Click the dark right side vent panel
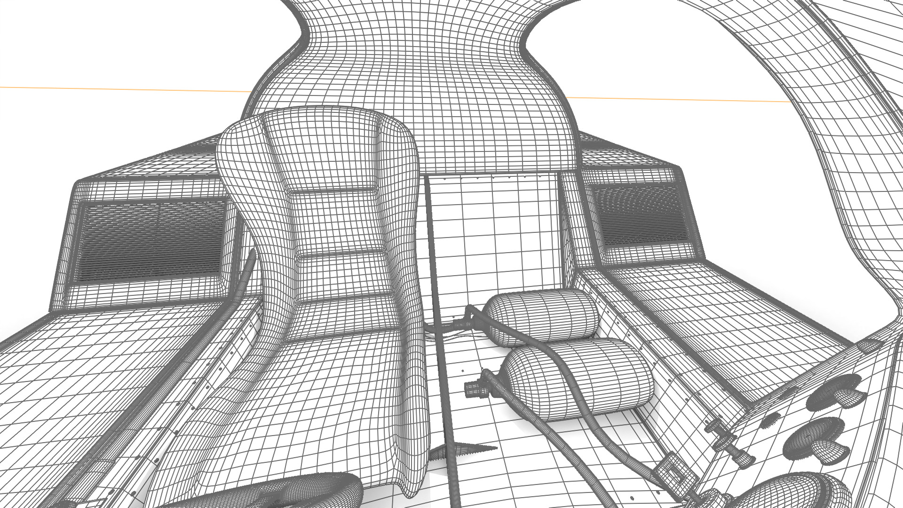The height and width of the screenshot is (508, 903). 642,214
